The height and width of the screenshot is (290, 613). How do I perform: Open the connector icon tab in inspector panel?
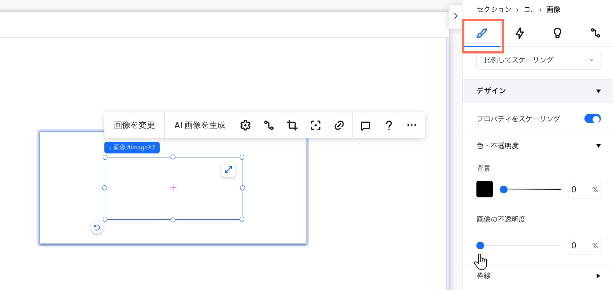(x=595, y=33)
